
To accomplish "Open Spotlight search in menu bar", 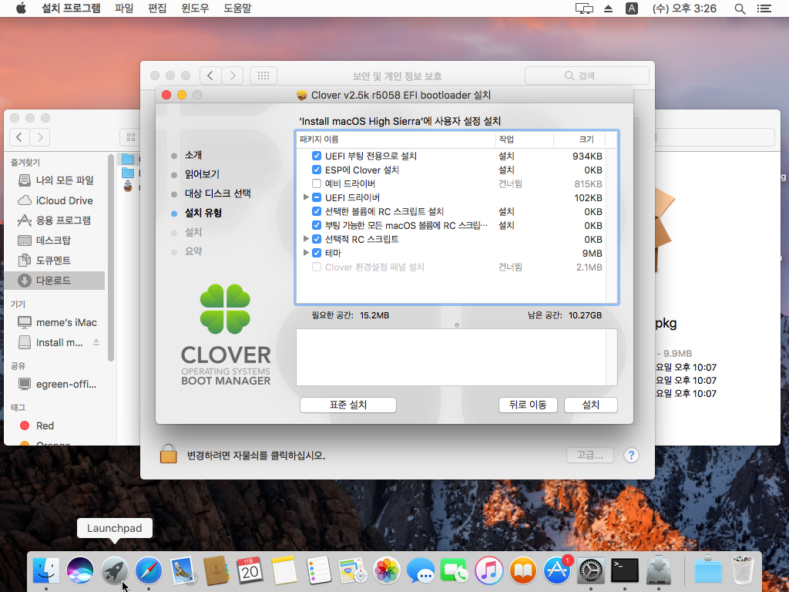I will point(740,8).
